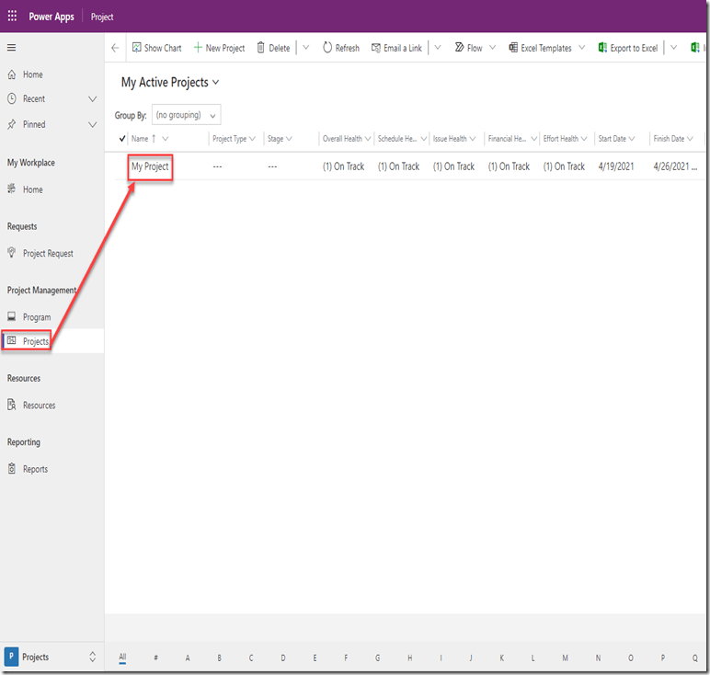The height and width of the screenshot is (675, 710).
Task: Click Show Chart in the toolbar
Action: (156, 48)
